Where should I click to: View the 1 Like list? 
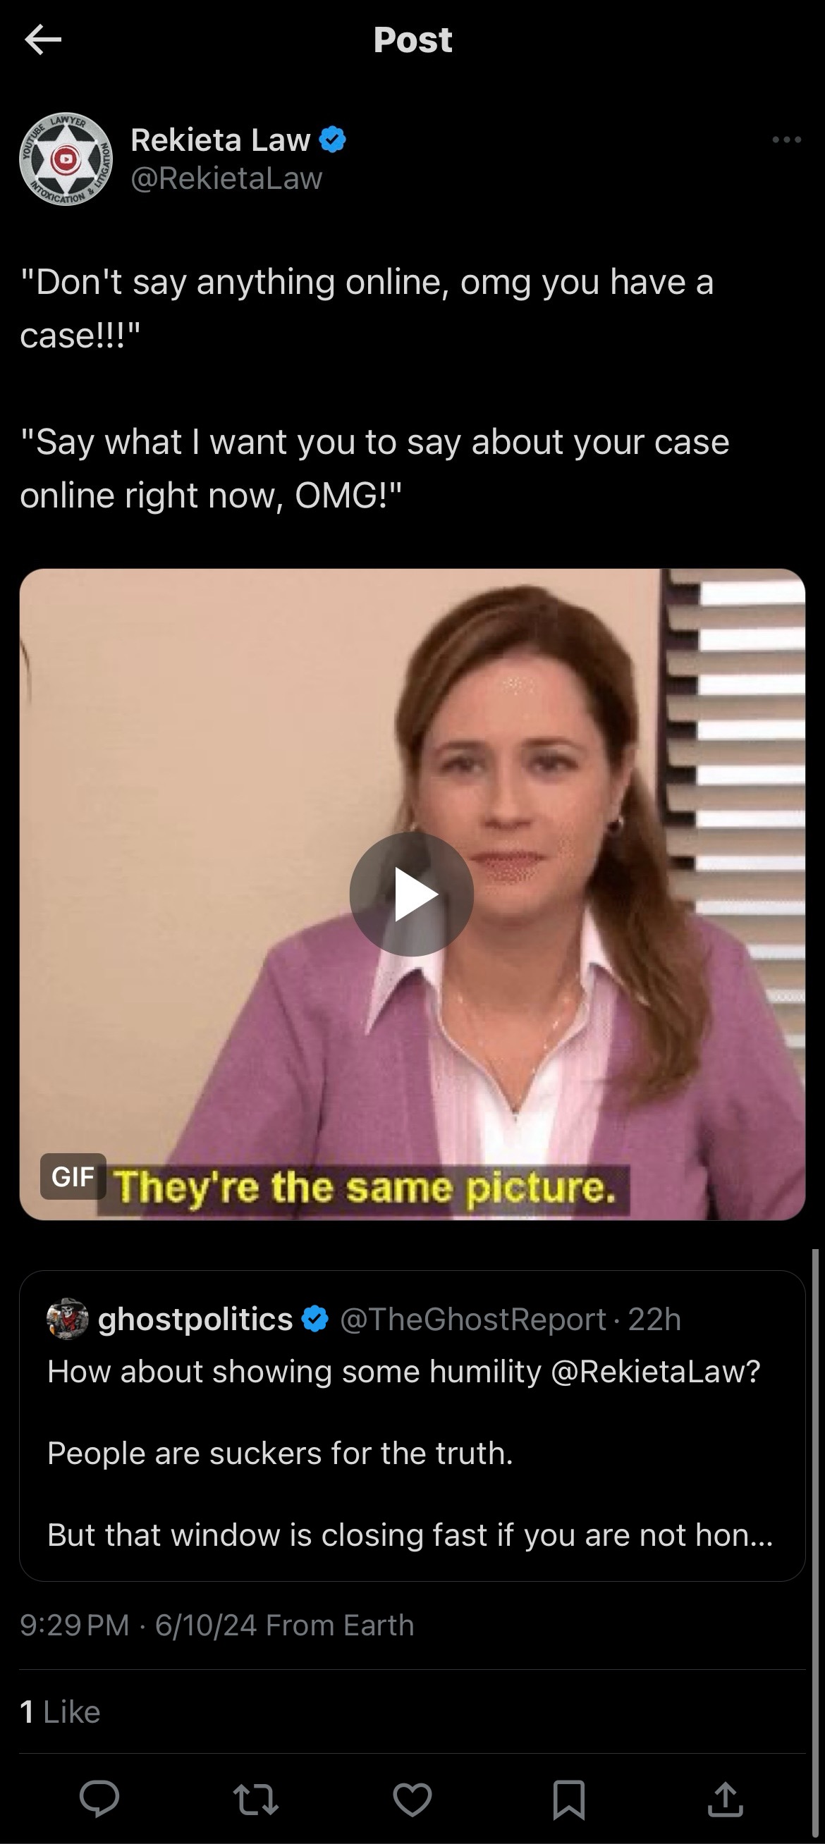(60, 1711)
